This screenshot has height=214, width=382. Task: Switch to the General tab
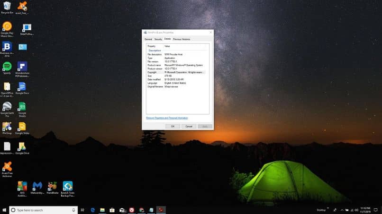point(148,39)
